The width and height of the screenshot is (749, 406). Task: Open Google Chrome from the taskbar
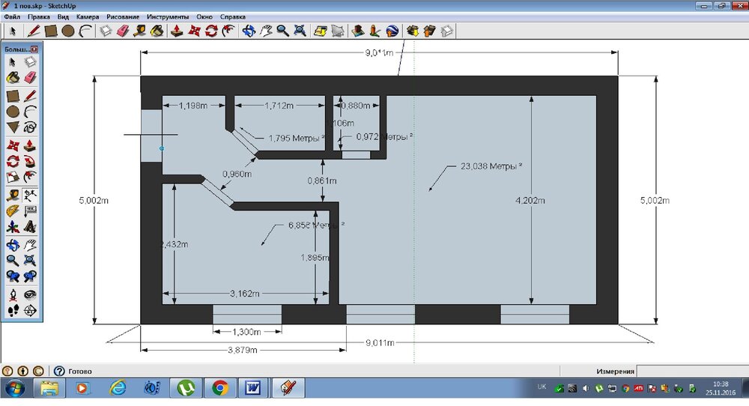click(x=219, y=388)
